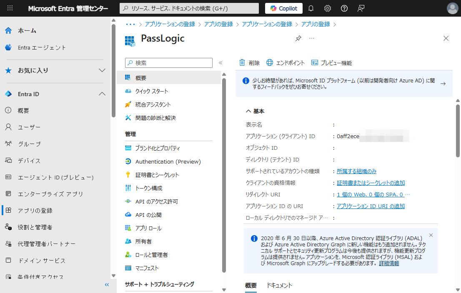The height and width of the screenshot is (293, 461).
Task: Open notifications bell icon
Action: (311, 8)
